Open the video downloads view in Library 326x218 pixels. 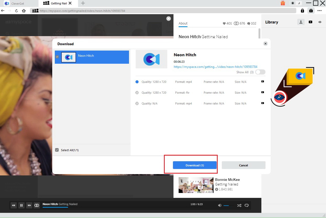310,22
